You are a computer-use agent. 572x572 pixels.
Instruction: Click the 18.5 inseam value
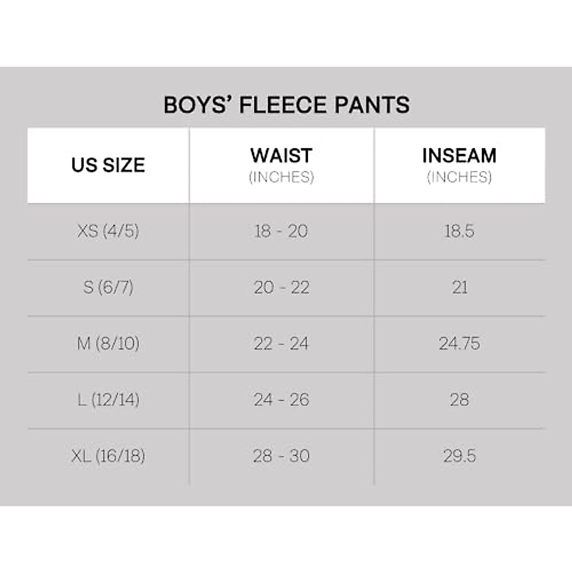pyautogui.click(x=459, y=231)
